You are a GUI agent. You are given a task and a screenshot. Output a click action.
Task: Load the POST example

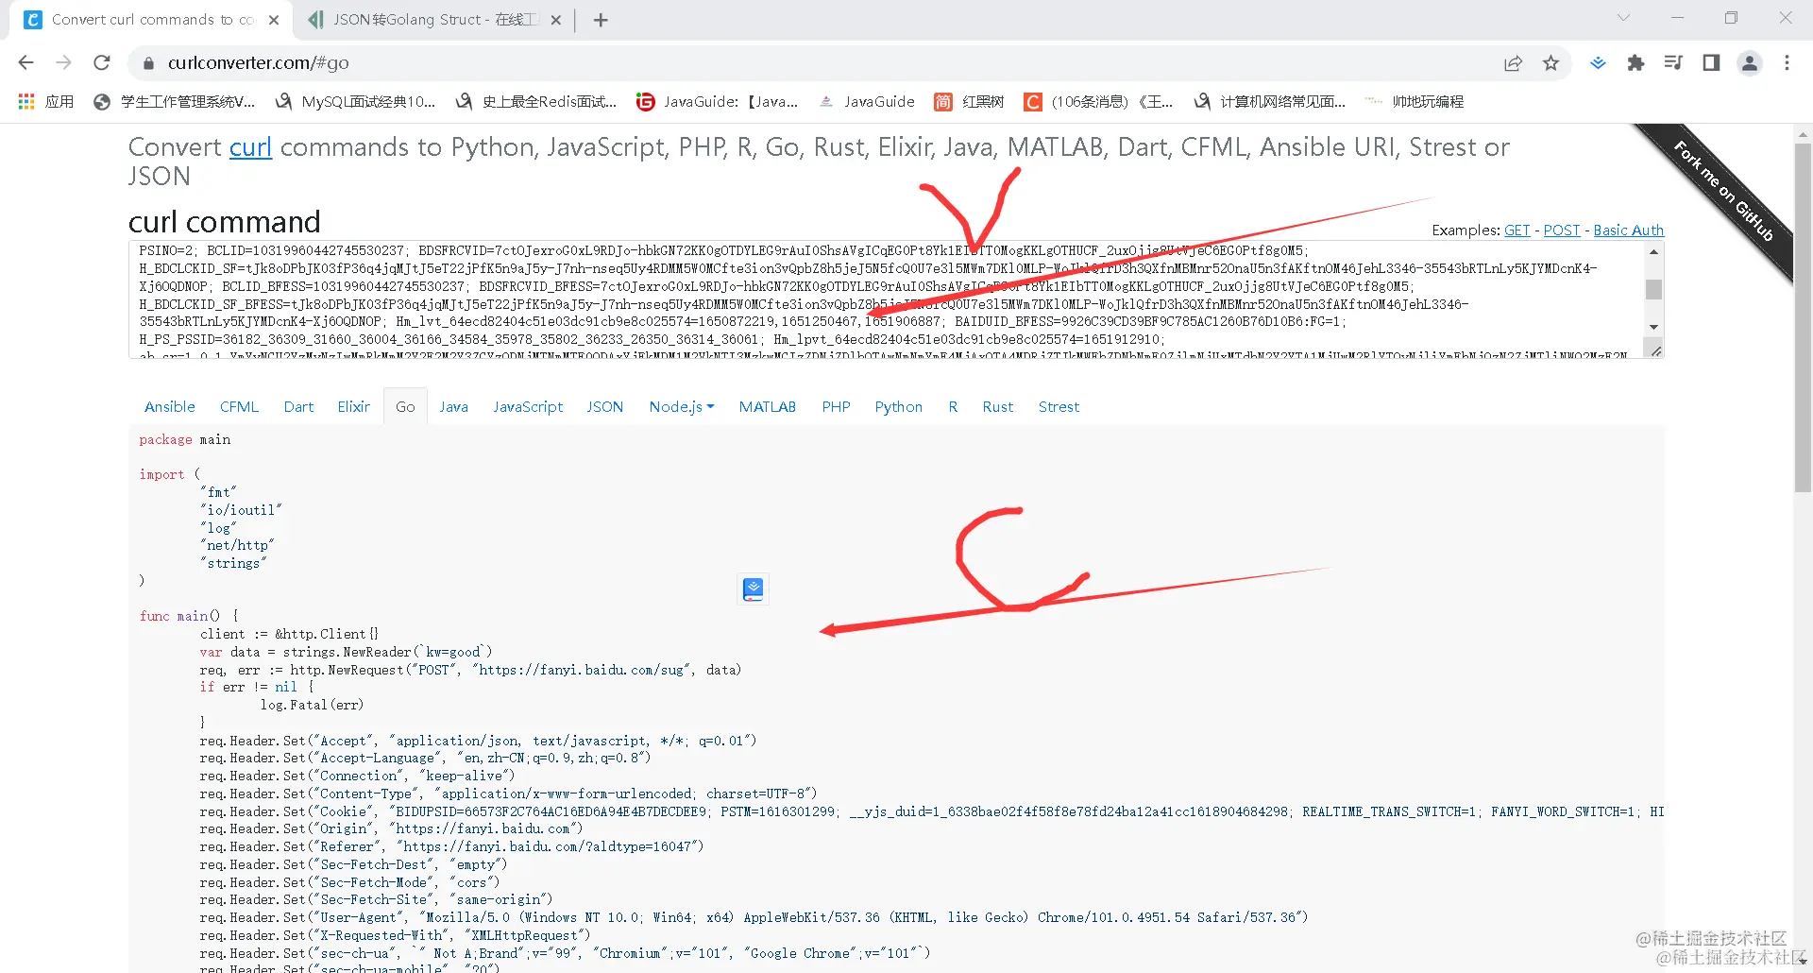(1562, 230)
